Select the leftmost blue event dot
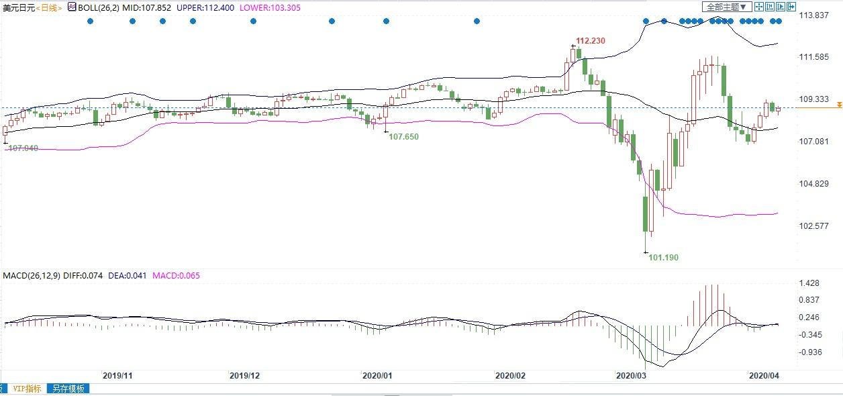 [91, 21]
